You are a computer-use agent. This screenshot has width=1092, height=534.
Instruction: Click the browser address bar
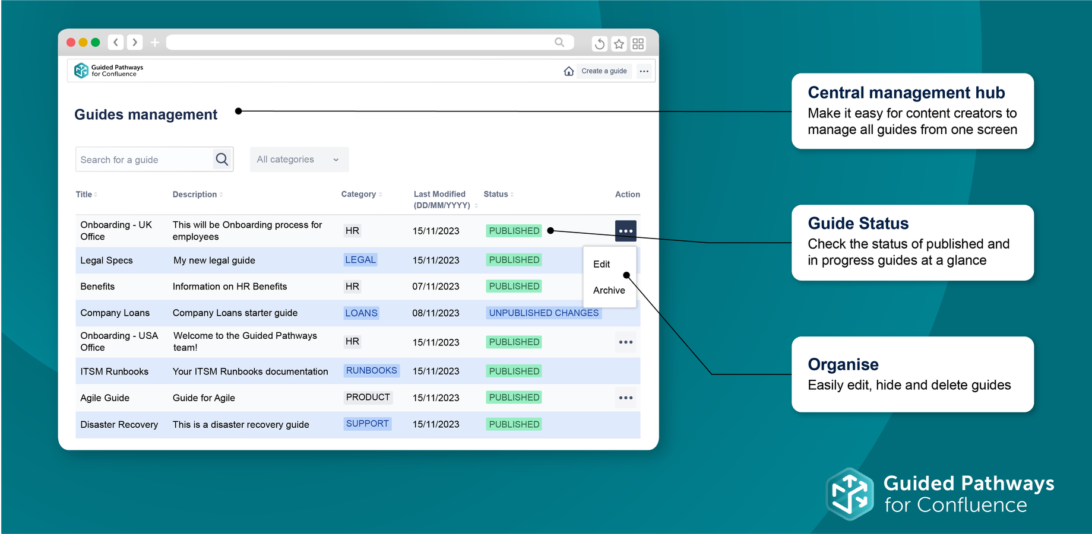click(x=369, y=42)
